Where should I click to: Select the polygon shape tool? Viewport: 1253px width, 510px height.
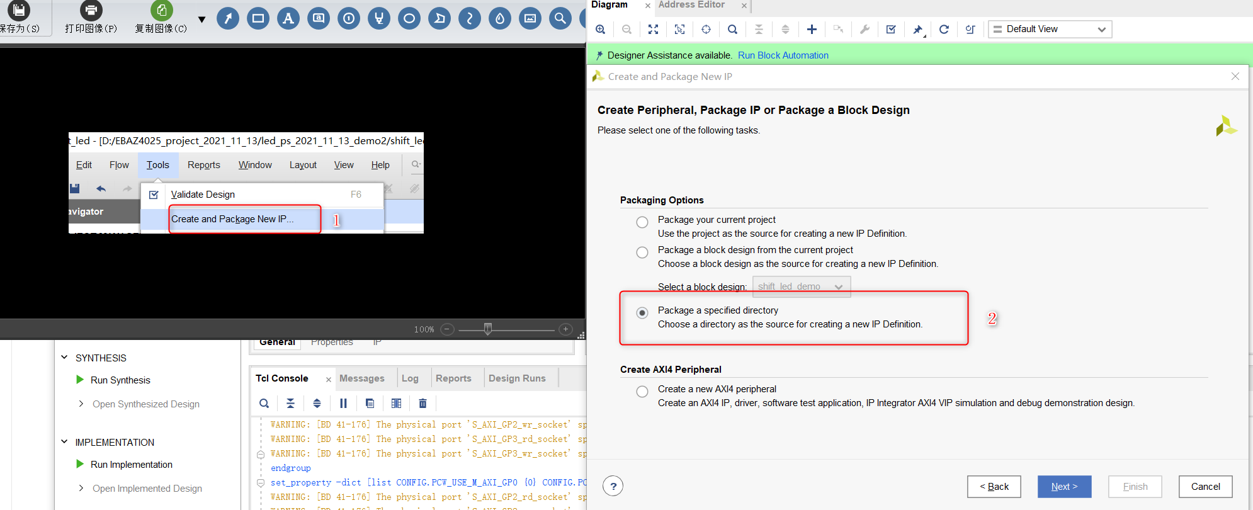439,18
